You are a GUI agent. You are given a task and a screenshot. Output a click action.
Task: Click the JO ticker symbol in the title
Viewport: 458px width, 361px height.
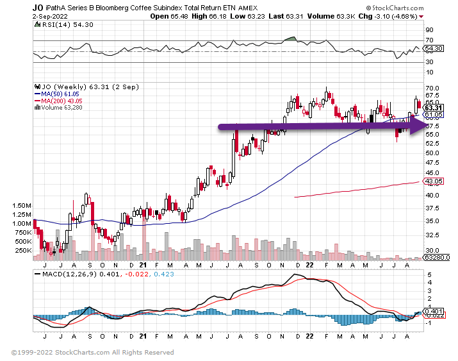(38, 8)
